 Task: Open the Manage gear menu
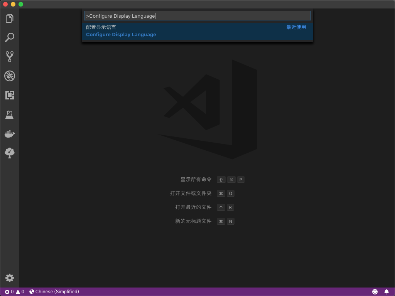(x=10, y=278)
